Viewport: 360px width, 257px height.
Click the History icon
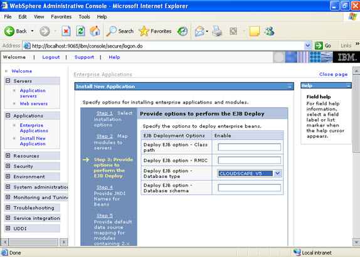tap(183, 31)
